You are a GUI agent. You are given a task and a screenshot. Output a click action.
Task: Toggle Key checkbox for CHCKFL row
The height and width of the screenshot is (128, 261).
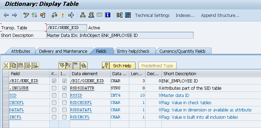pos(54,102)
